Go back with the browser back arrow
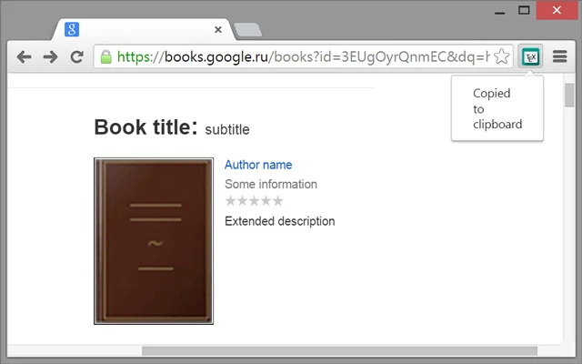Viewport: 582px width, 364px height. (x=25, y=56)
